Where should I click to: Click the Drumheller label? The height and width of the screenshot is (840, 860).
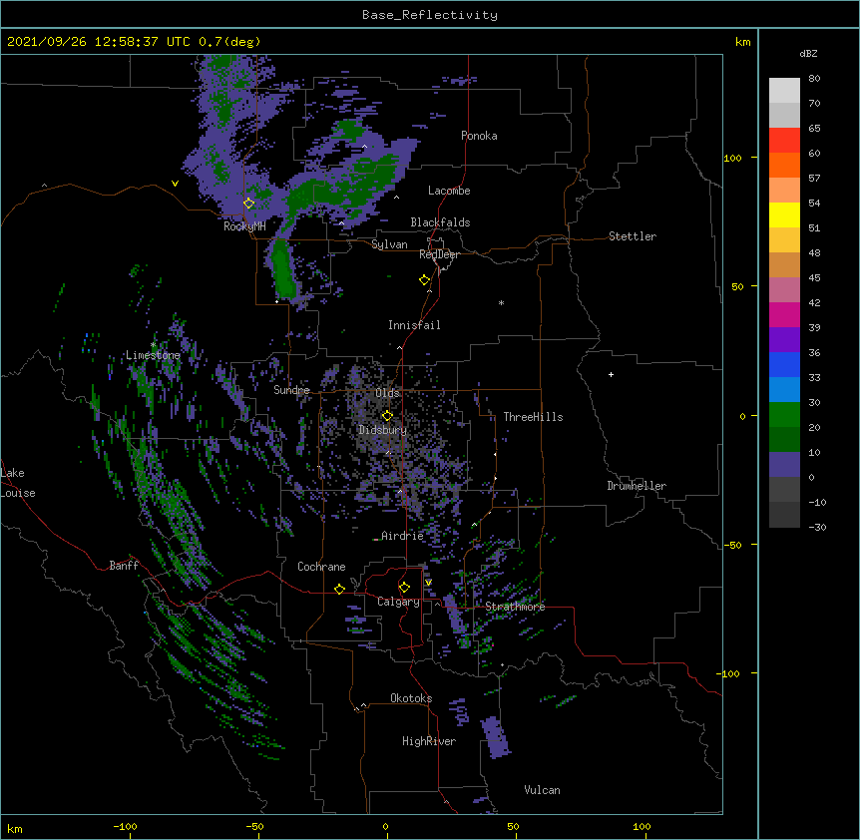637,486
